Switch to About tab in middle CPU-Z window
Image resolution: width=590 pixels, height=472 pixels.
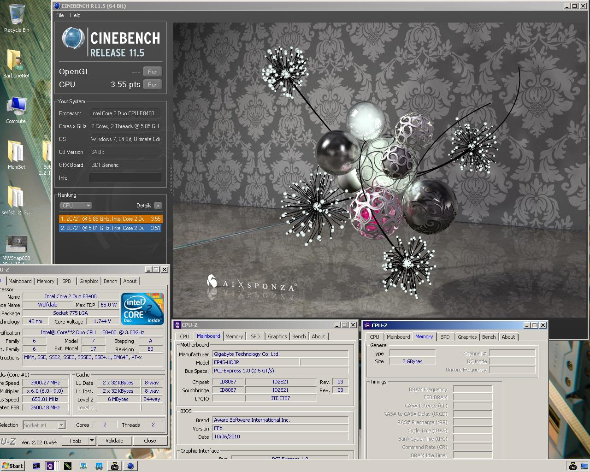tap(319, 336)
